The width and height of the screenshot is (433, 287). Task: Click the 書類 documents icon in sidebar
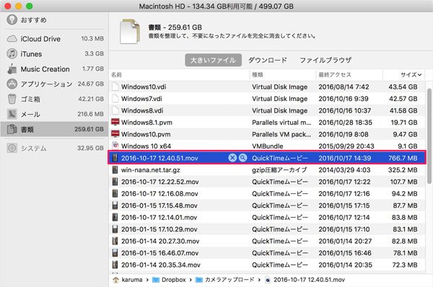click(12, 129)
